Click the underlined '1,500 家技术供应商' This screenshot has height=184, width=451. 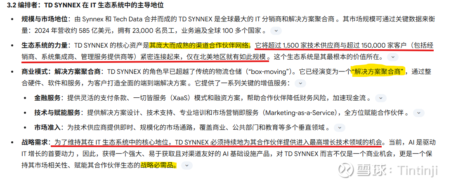coord(312,46)
